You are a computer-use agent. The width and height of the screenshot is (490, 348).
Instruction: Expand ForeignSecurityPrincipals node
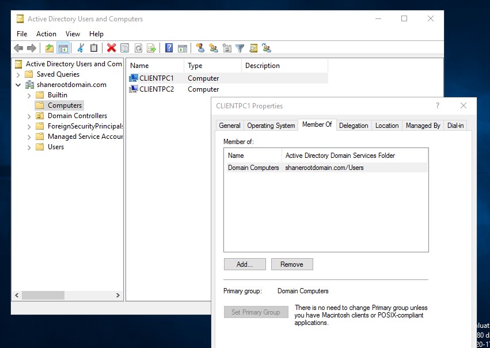tap(29, 127)
